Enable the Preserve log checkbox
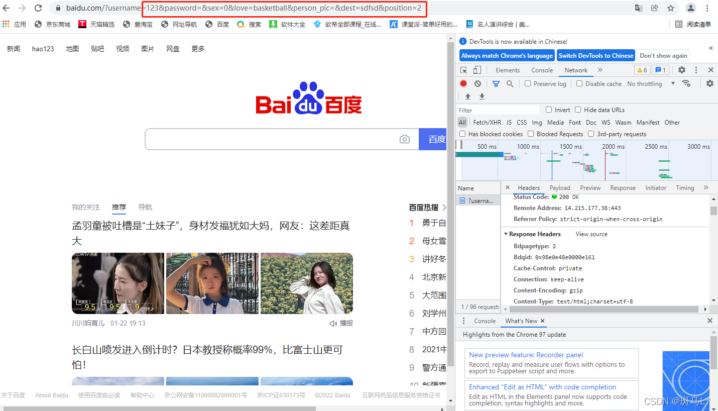Viewport: 718px width, 411px height. [x=528, y=83]
